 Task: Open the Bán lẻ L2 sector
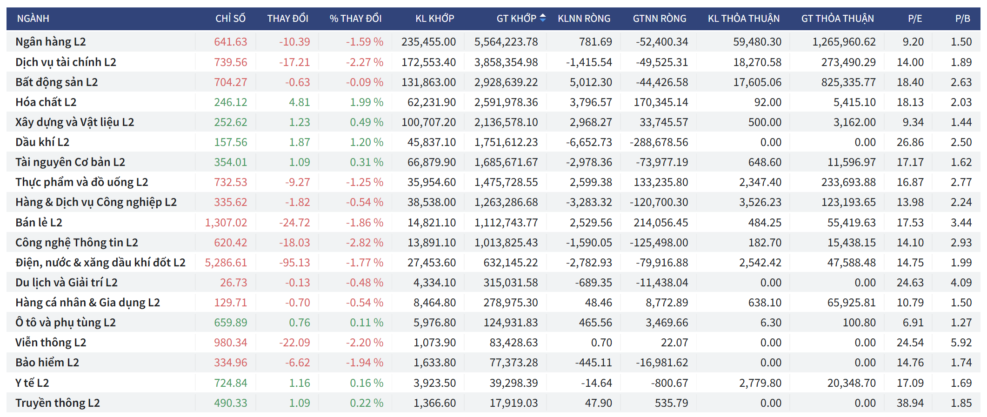pyautogui.click(x=39, y=223)
